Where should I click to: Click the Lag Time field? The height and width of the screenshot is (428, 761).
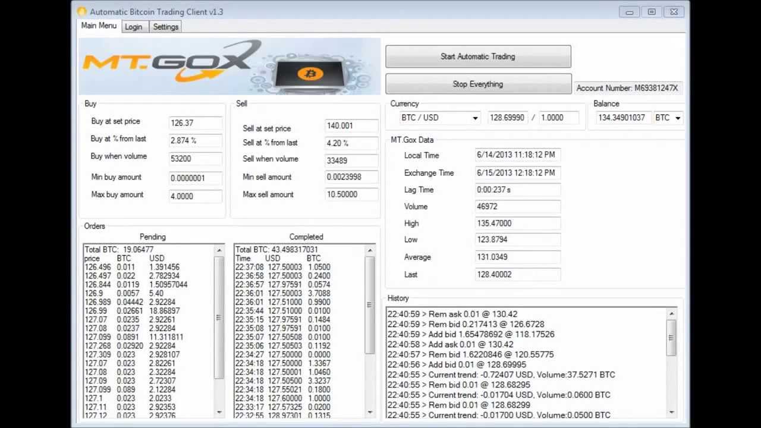(x=517, y=190)
